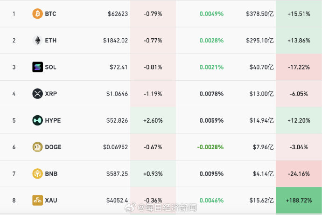Screen dimensions: 322x215
Task: Click the DOGE -0.0028% funding rate
Action: click(210, 147)
